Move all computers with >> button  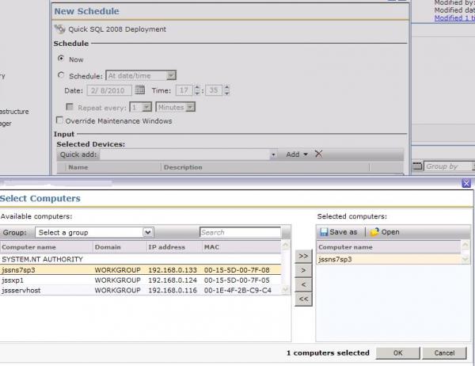(x=303, y=256)
